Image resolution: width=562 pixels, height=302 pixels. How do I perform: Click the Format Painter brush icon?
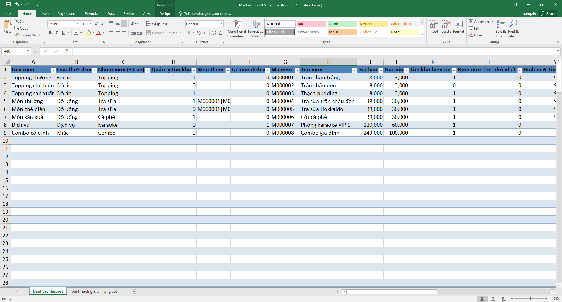(x=17, y=35)
